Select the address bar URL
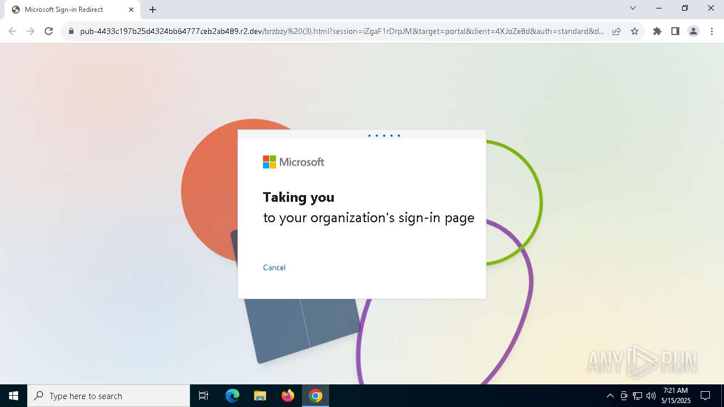This screenshot has height=407, width=724. pyautogui.click(x=342, y=31)
